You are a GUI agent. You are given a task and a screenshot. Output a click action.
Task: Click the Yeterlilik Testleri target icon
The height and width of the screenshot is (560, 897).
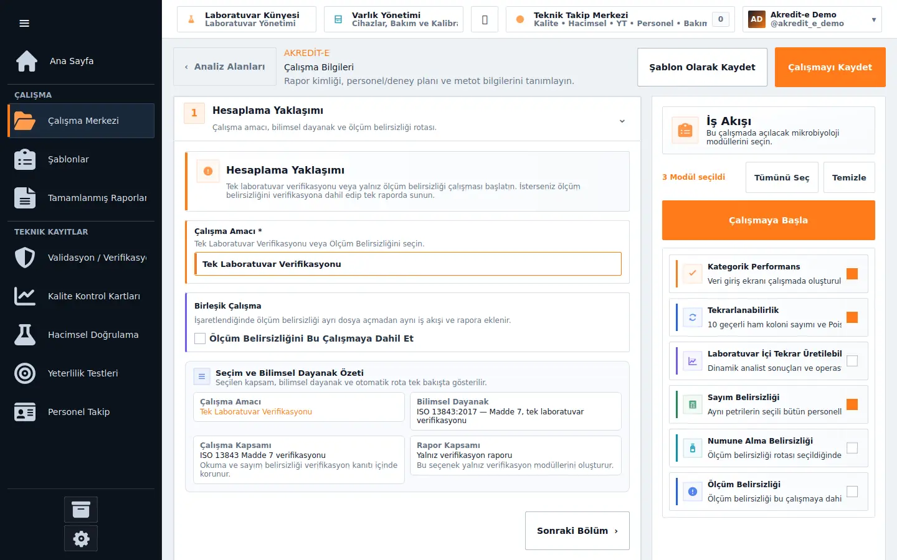click(x=25, y=373)
